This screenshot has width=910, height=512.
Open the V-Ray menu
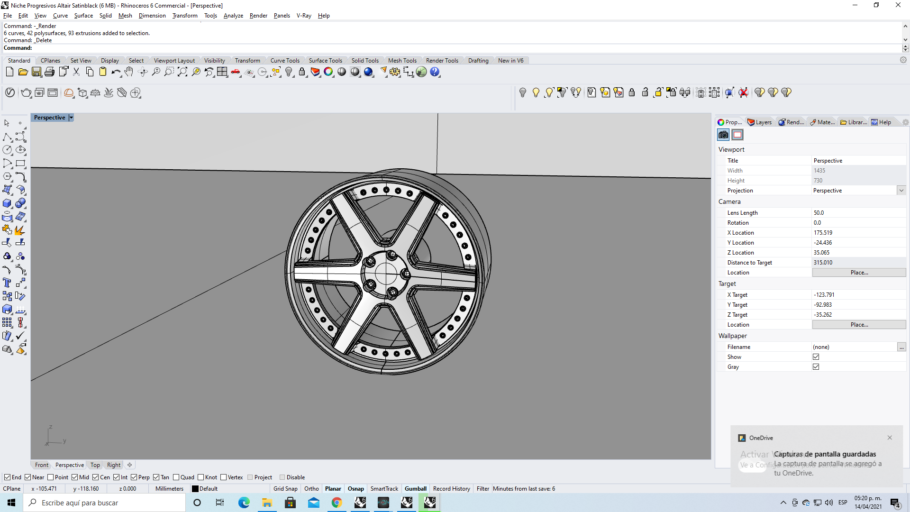pos(304,16)
